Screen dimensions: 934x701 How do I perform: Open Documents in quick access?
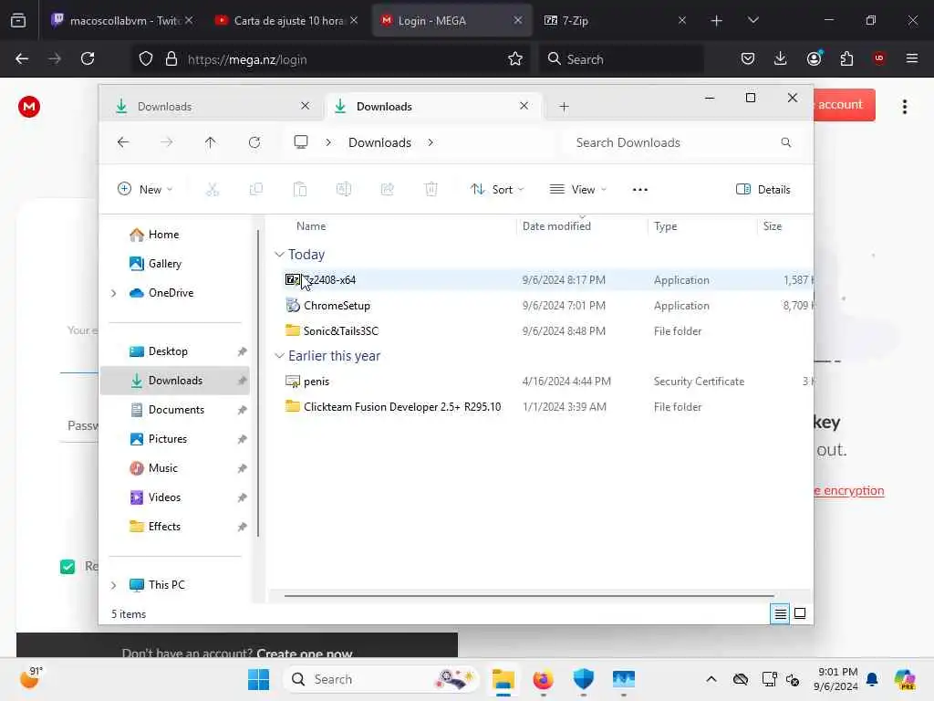pyautogui.click(x=174, y=410)
